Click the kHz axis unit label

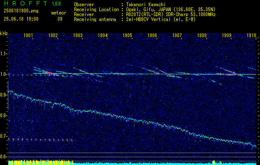[4, 33]
